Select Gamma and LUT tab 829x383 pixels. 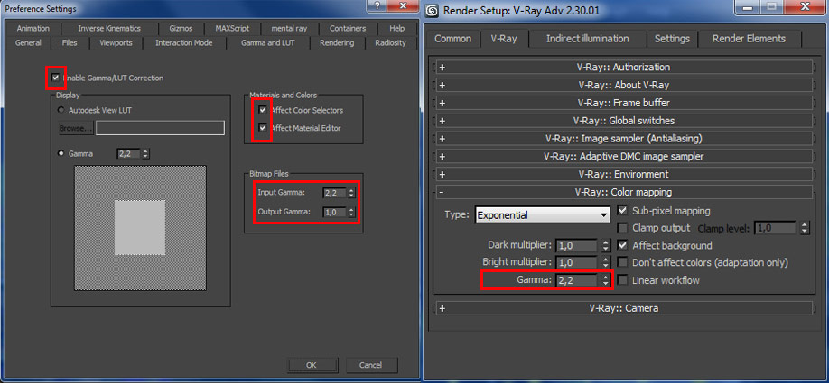pos(268,42)
